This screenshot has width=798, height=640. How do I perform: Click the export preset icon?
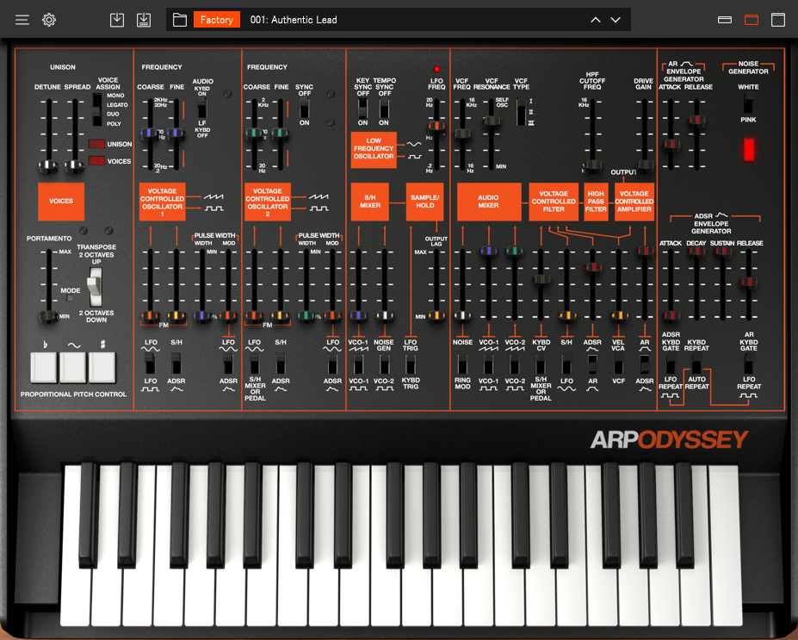tap(144, 19)
